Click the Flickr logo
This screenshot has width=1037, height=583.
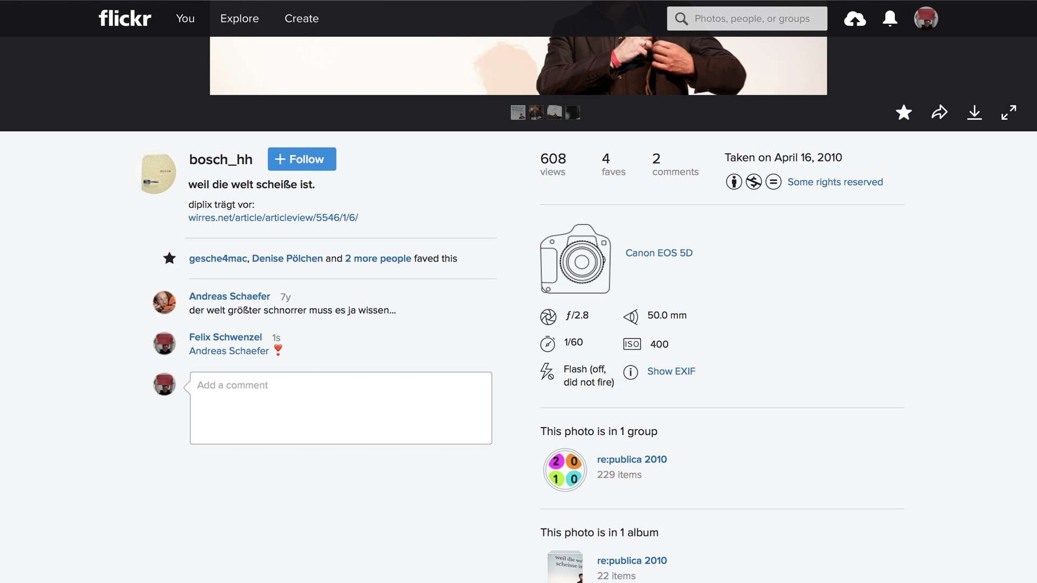tap(124, 18)
